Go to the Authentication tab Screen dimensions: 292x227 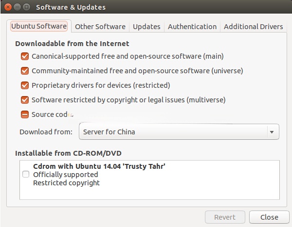coord(192,27)
